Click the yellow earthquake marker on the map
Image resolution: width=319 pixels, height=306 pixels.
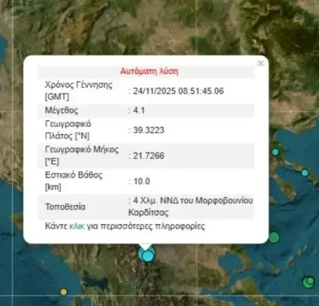coord(64,292)
